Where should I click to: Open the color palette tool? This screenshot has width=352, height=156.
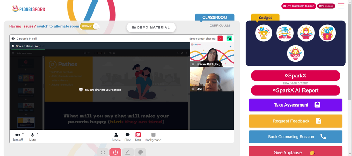(x=140, y=152)
